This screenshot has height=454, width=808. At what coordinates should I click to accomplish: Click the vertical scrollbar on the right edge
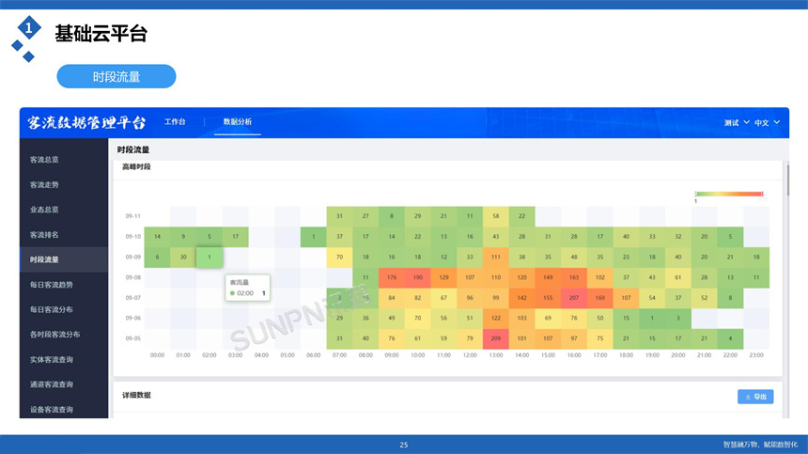pos(787,179)
